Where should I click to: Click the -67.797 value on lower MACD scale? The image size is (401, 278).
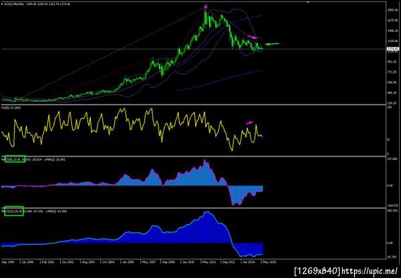pyautogui.click(x=393, y=257)
